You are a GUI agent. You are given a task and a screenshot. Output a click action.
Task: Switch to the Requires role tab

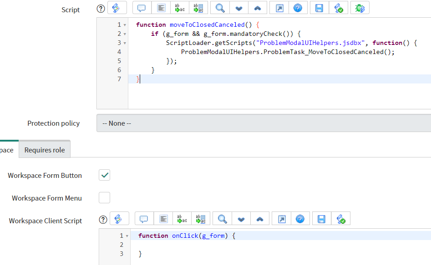45,150
